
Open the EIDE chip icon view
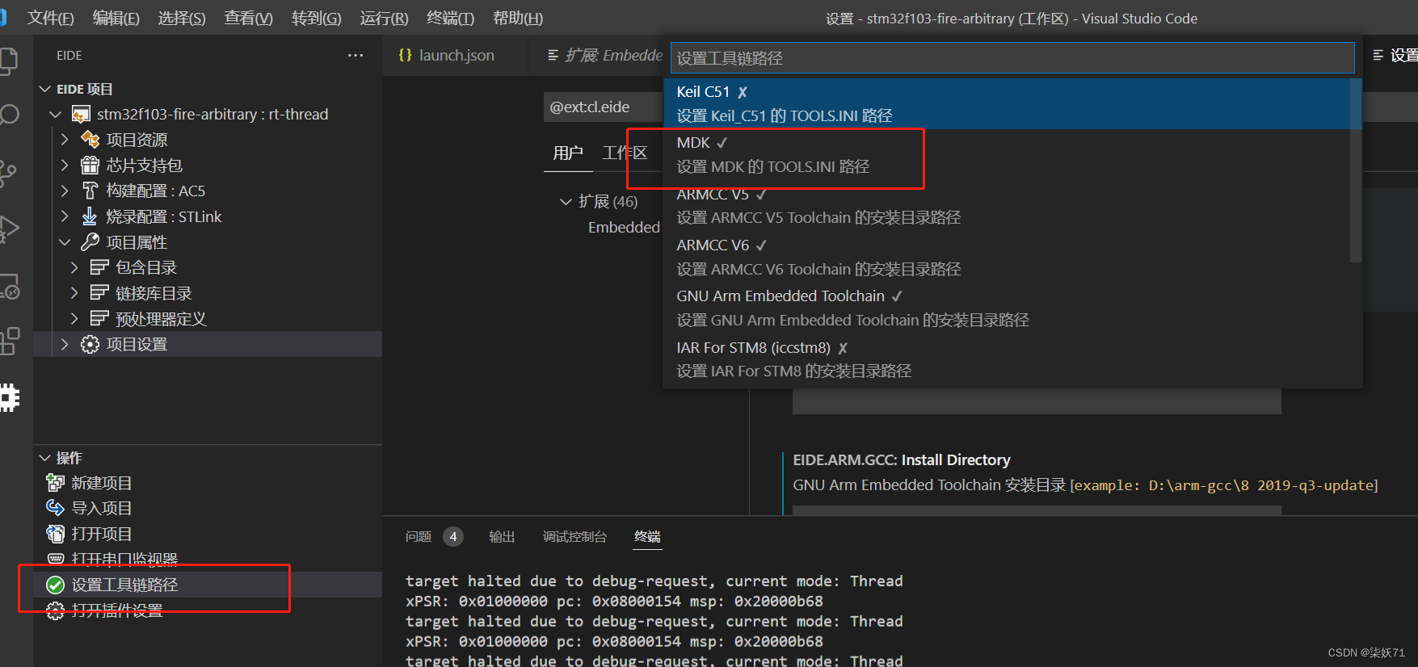click(x=10, y=397)
